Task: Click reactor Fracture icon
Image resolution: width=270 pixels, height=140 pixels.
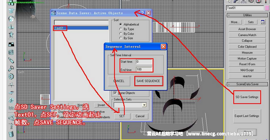Action: pyautogui.click(x=11, y=100)
